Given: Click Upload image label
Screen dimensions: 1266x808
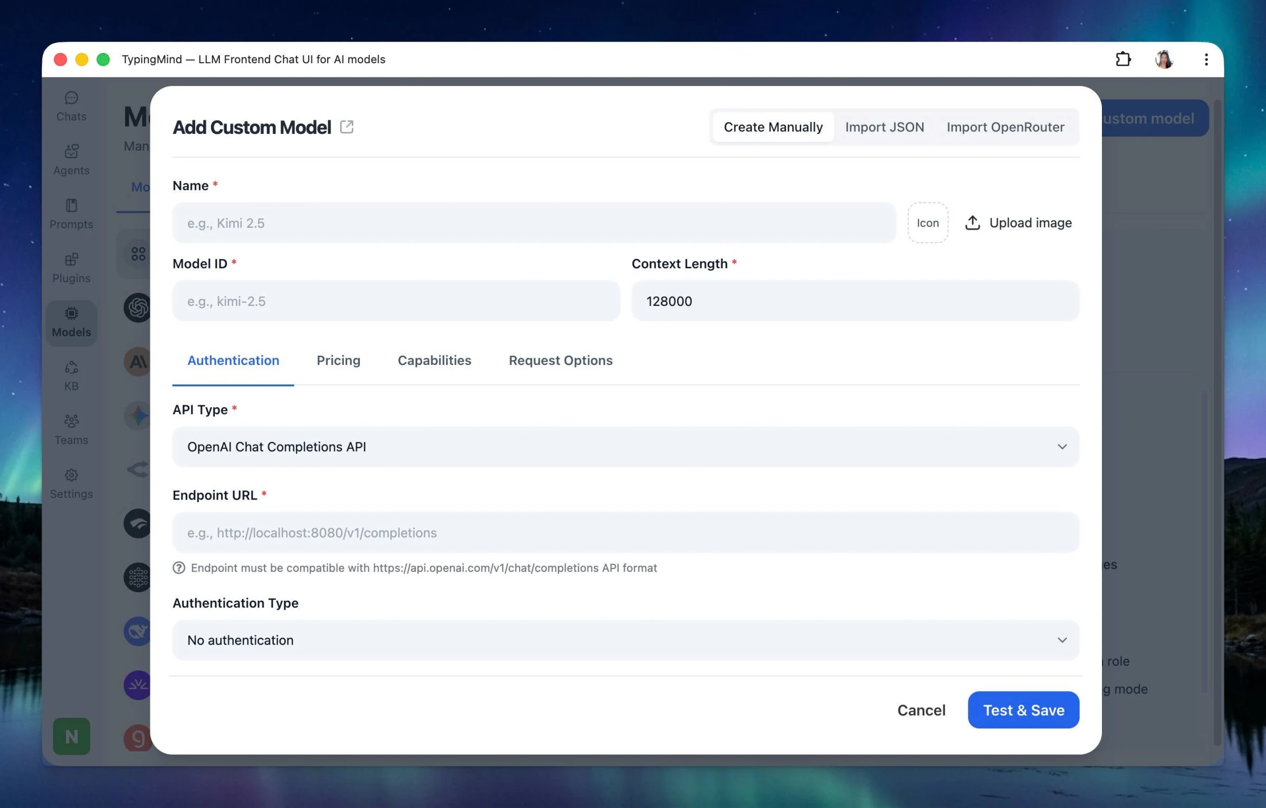Looking at the screenshot, I should click(1030, 223).
